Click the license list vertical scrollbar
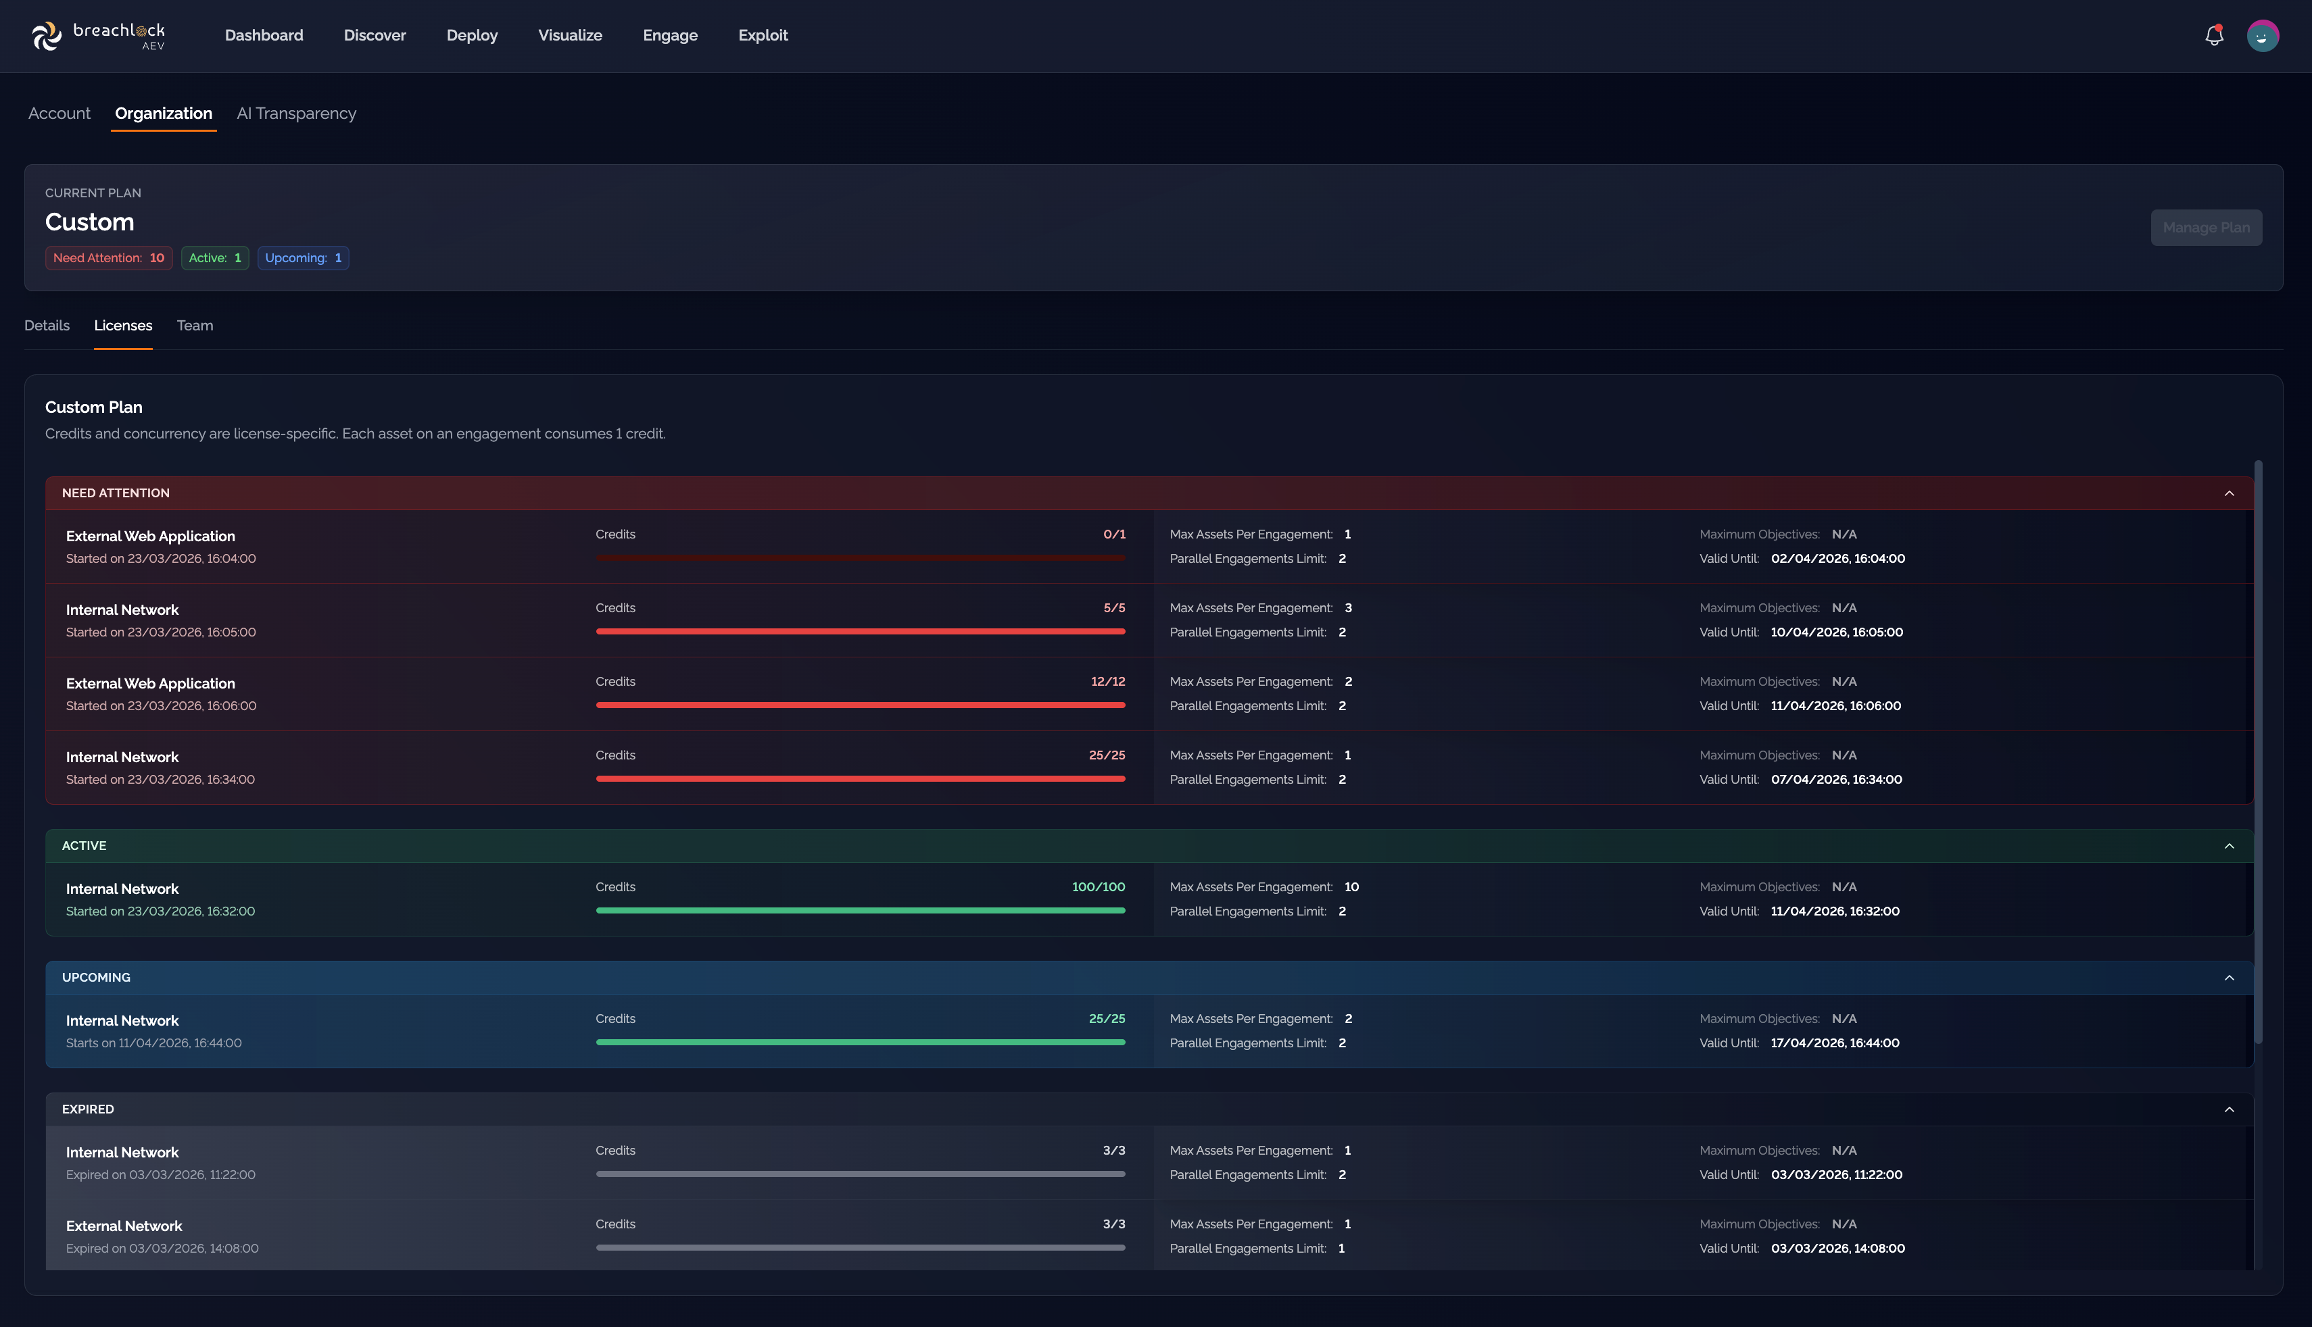Viewport: 2312px width, 1327px height. pyautogui.click(x=2258, y=752)
